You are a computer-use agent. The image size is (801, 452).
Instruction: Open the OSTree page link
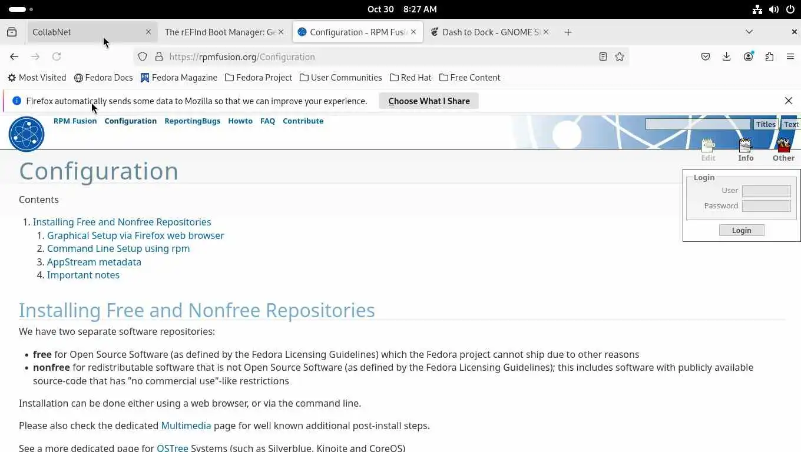pos(173,448)
